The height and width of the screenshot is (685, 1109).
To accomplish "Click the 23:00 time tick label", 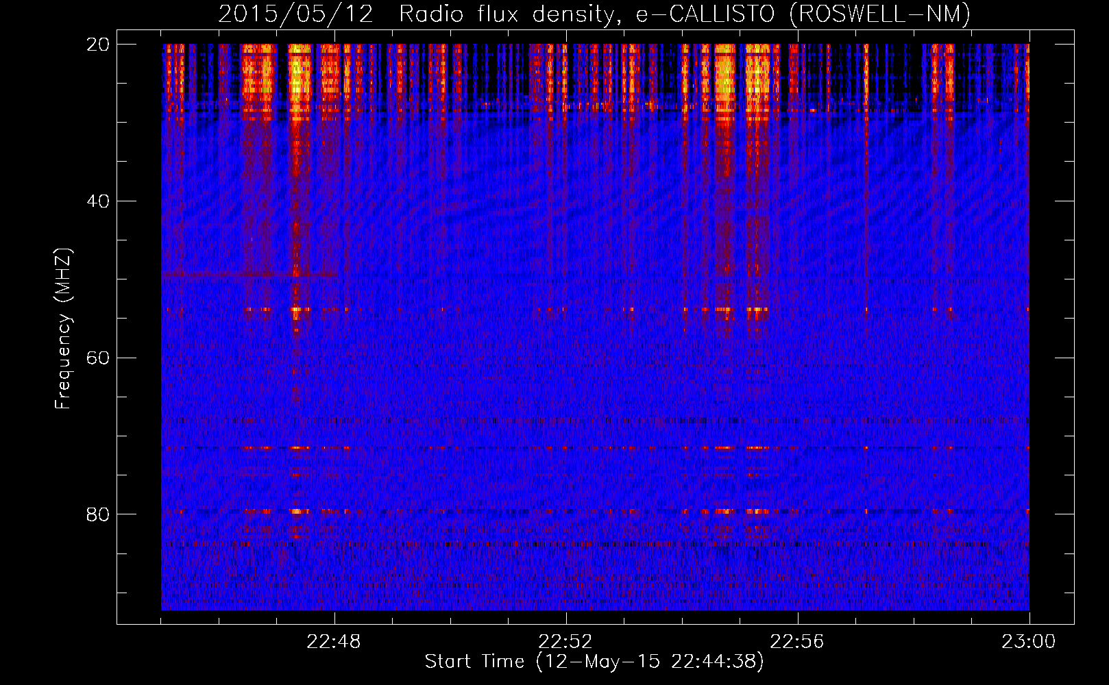I will click(x=1029, y=642).
